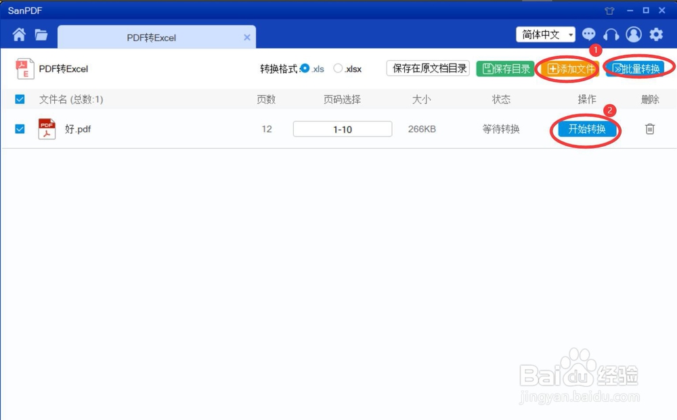Select the .xlsx output format
677x420 pixels.
point(338,68)
